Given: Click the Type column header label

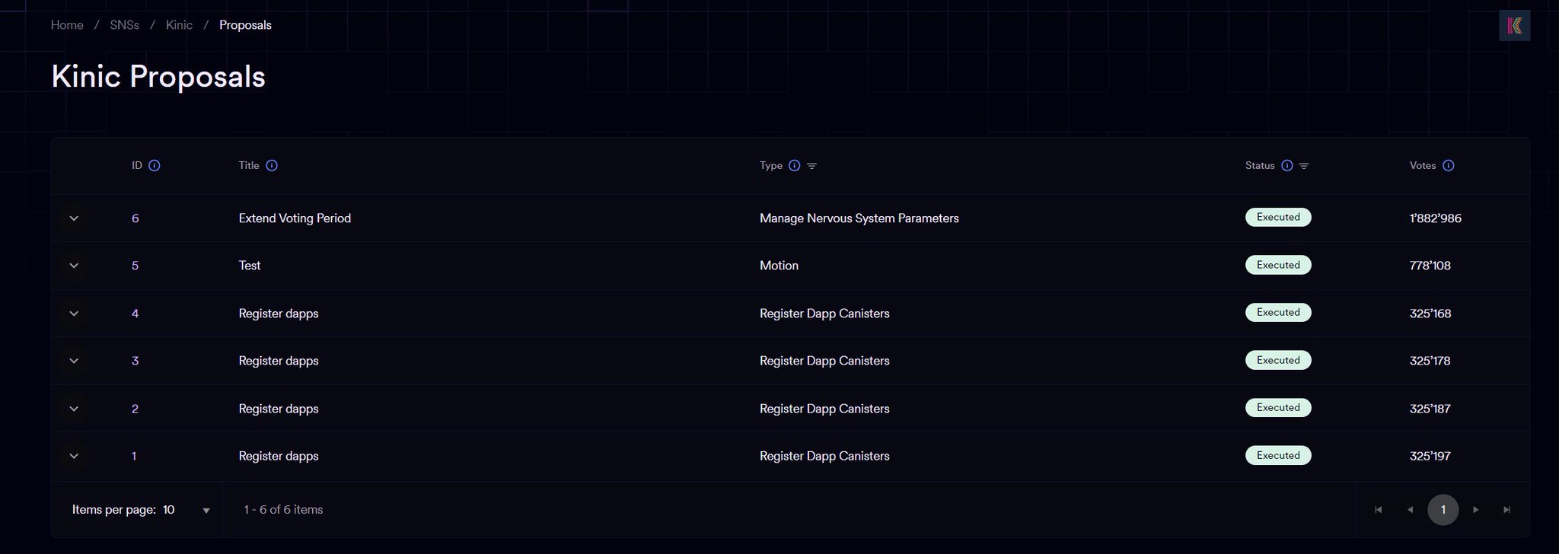Looking at the screenshot, I should pyautogui.click(x=771, y=166).
